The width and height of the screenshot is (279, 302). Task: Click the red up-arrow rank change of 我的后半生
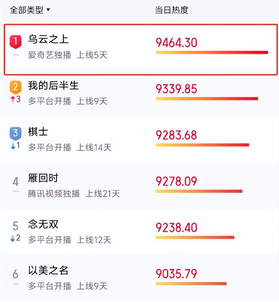click(16, 100)
